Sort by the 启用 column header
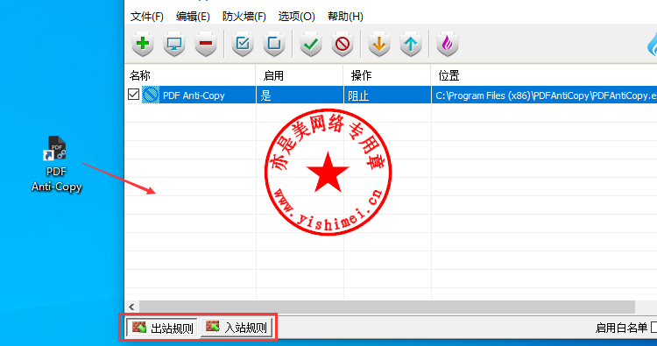 (x=300, y=75)
